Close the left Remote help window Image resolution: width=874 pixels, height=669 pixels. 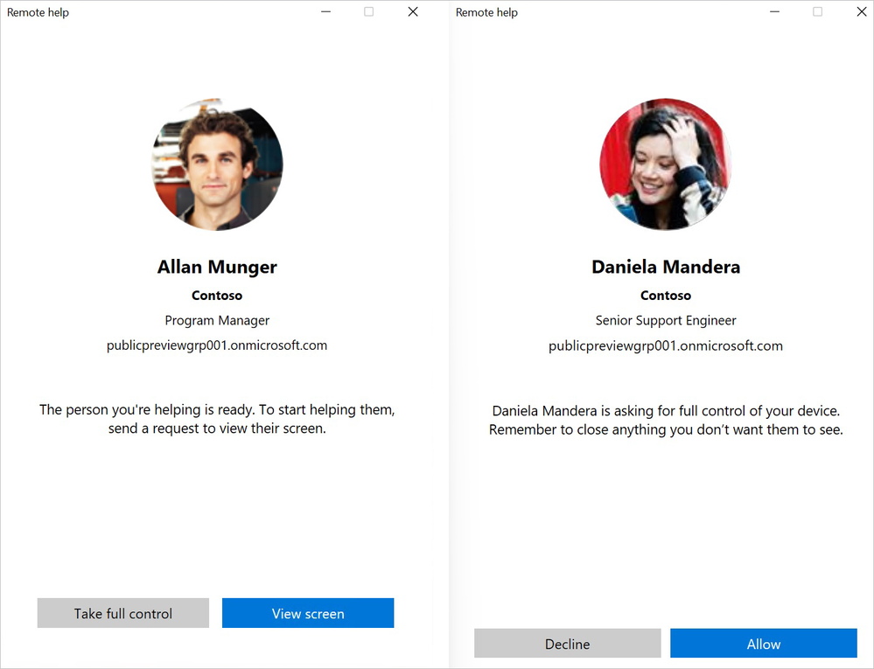pos(413,11)
